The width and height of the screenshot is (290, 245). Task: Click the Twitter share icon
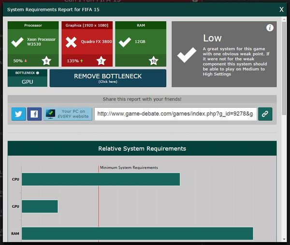coord(18,114)
